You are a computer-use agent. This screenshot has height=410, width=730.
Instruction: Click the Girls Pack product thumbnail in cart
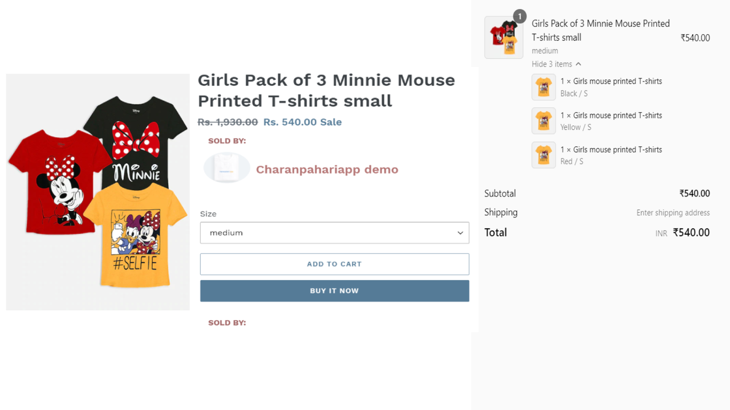click(504, 37)
